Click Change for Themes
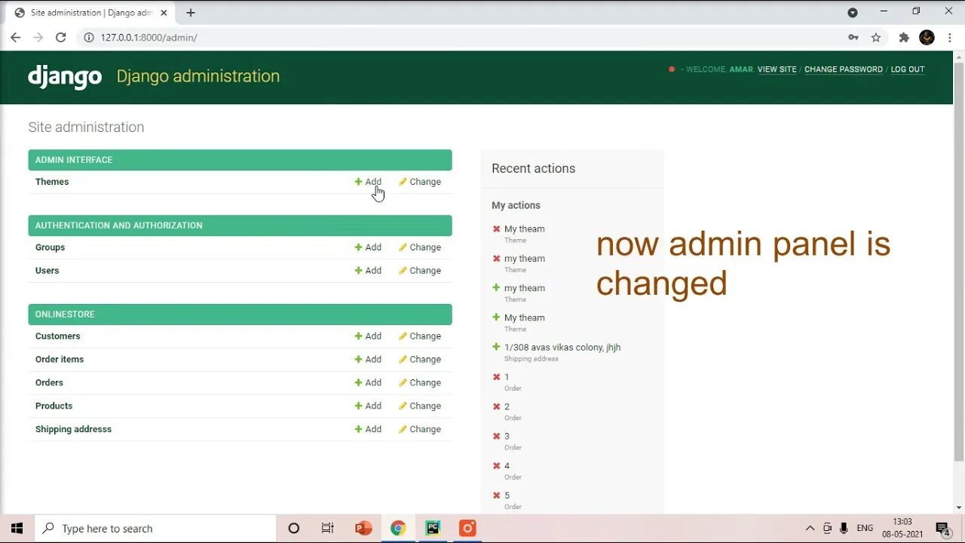 420,182
